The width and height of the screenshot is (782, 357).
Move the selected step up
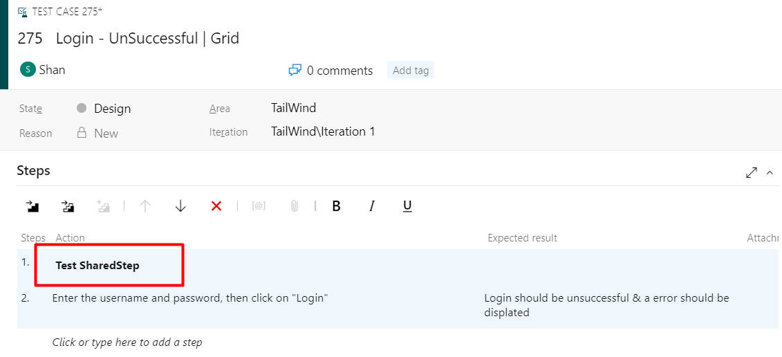(x=145, y=205)
